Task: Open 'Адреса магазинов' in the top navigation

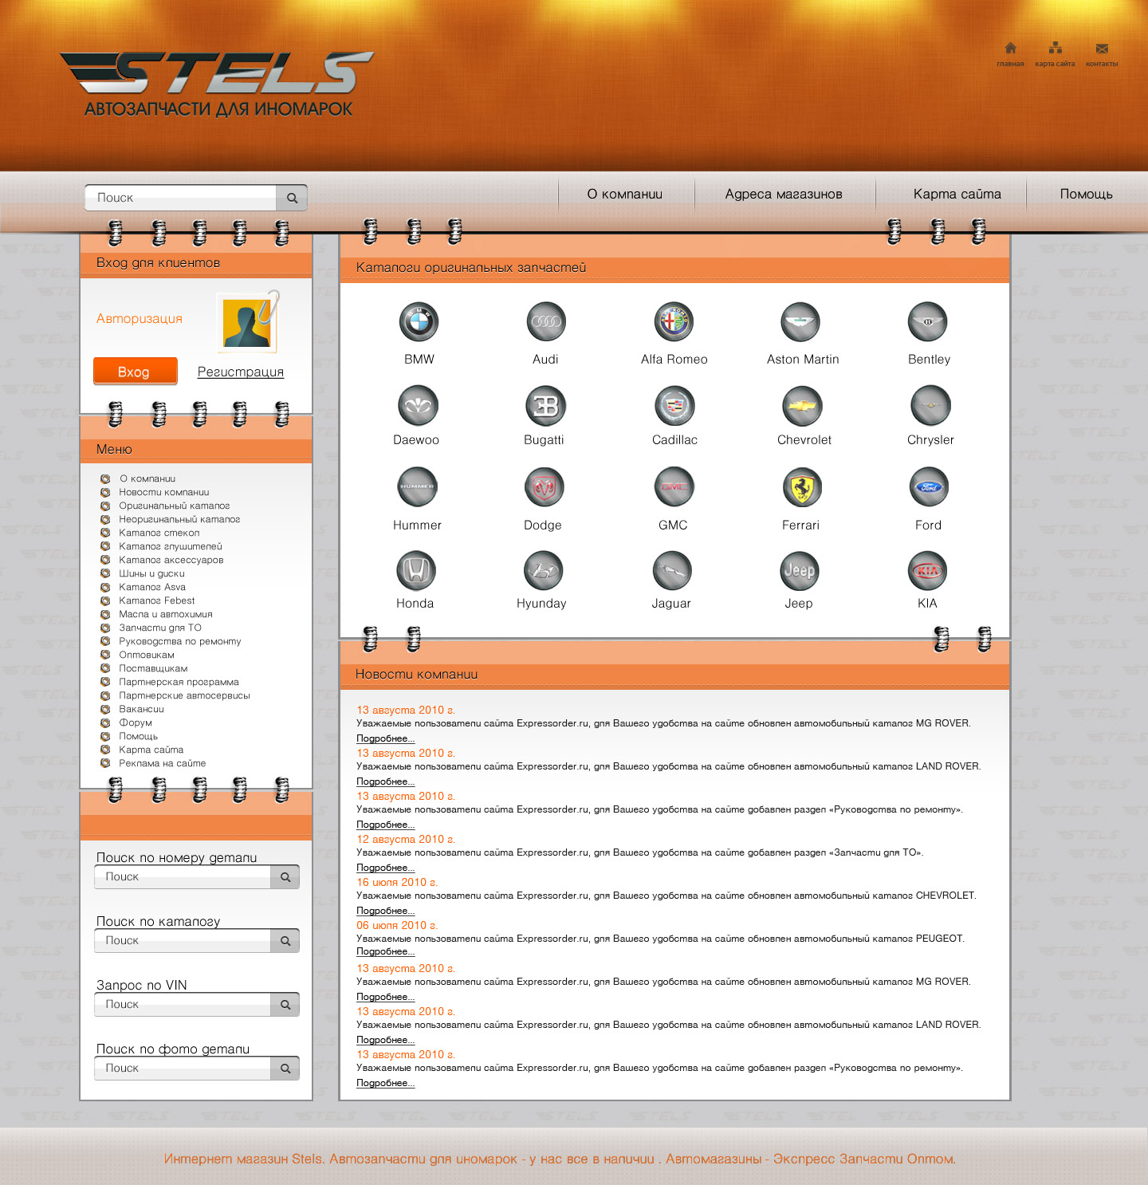Action: click(784, 194)
